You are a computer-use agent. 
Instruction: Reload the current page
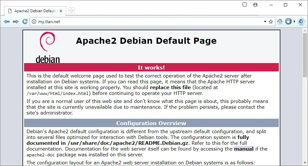pos(25,22)
